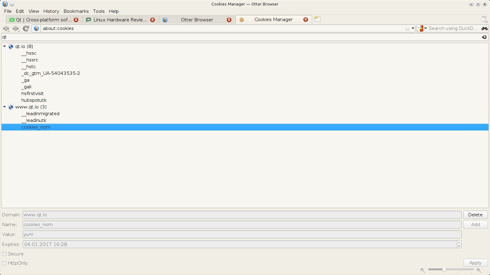The height and width of the screenshot is (275, 490).
Task: Toggle the Secure checkbox
Action: pos(4,254)
